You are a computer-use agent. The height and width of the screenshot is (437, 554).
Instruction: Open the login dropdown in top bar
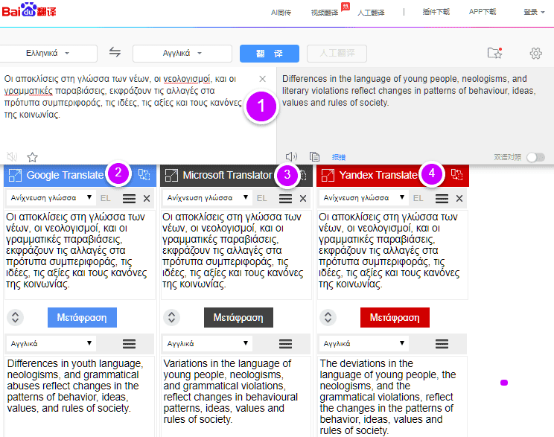coord(534,12)
